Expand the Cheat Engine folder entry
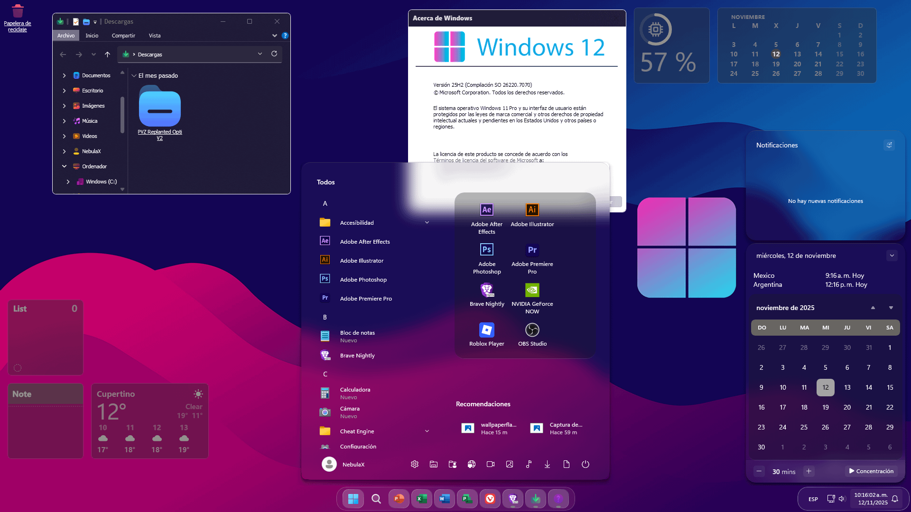This screenshot has height=512, width=911. 427,431
